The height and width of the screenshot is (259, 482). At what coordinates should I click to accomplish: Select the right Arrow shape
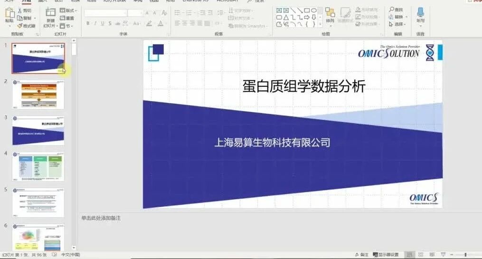tap(306, 18)
